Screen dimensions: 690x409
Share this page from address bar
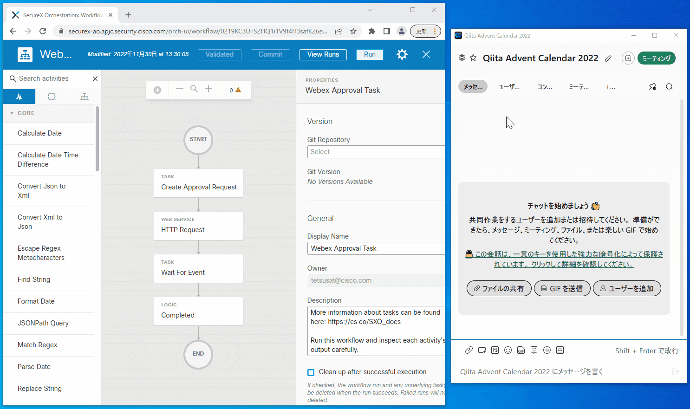pyautogui.click(x=338, y=31)
